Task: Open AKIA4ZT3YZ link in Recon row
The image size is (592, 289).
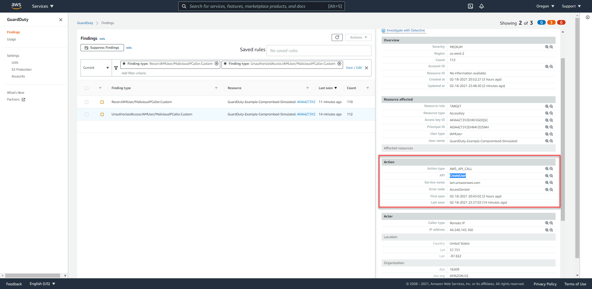Action: pos(306,102)
